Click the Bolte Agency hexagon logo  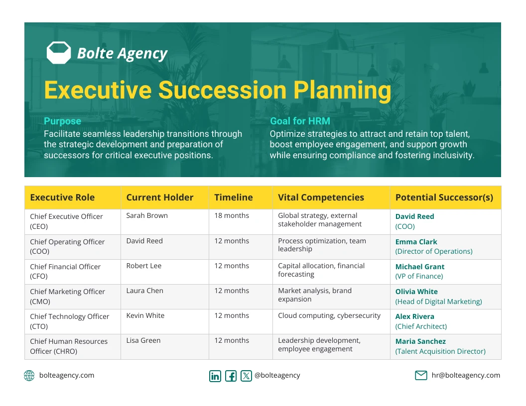pos(59,53)
